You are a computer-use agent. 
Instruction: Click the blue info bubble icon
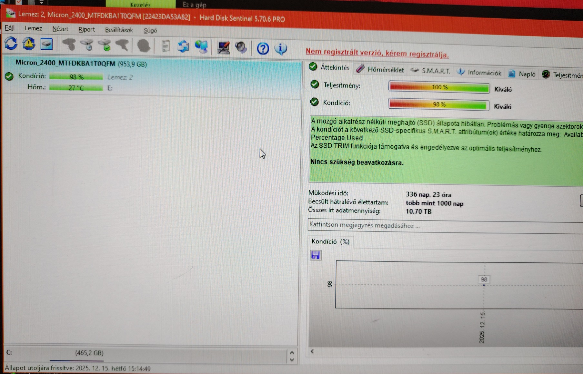coord(281,49)
